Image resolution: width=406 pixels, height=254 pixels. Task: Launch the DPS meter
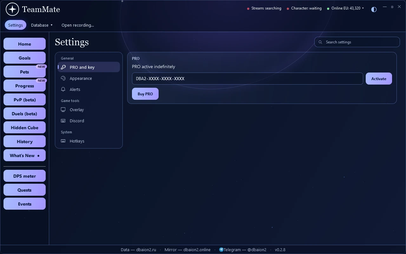point(24,176)
